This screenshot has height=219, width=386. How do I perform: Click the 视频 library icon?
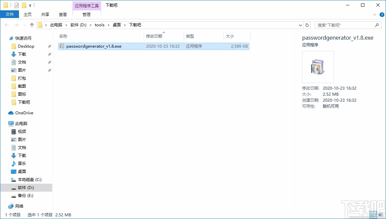[14, 131]
